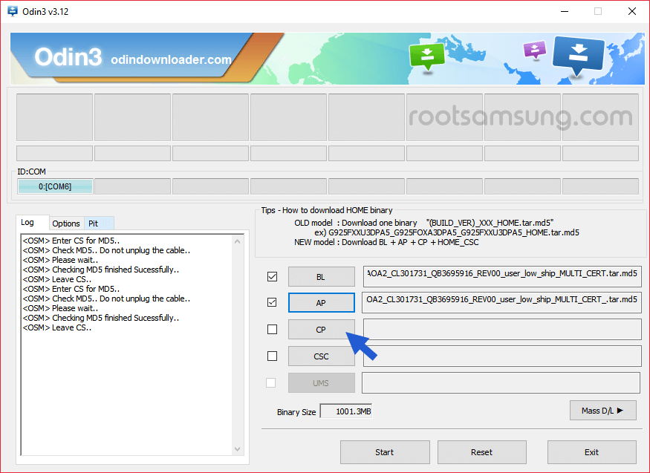This screenshot has height=473, width=650.
Task: Click the AP file button
Action: point(321,303)
